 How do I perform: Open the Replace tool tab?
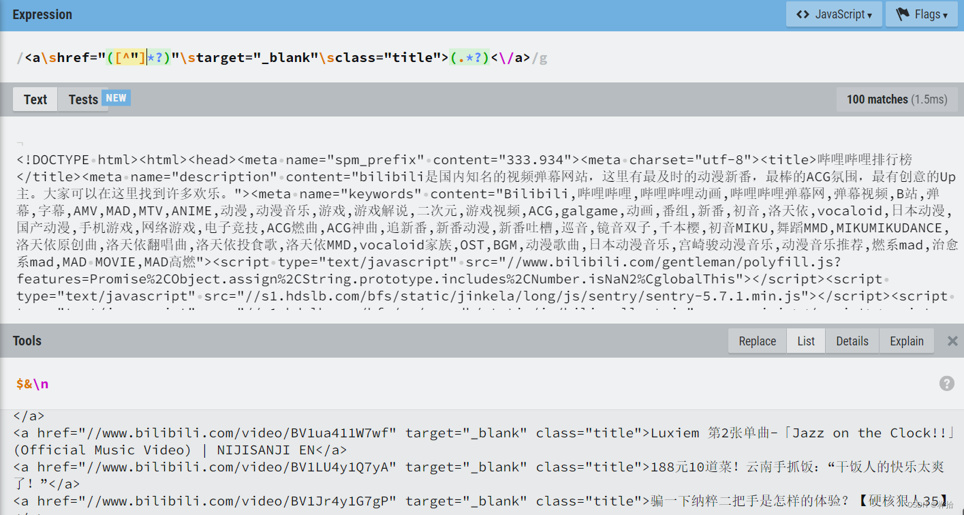pyautogui.click(x=756, y=341)
